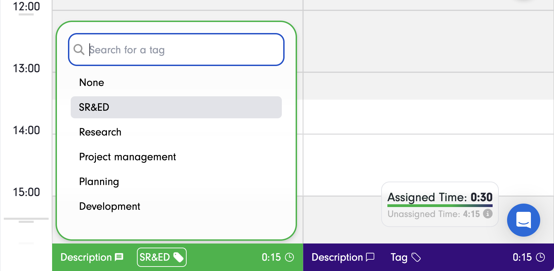This screenshot has height=271, width=554.
Task: Click the 0:15 duration on green entry
Action: [x=271, y=257]
